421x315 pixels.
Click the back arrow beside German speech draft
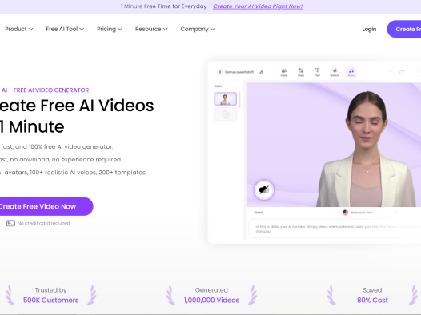point(220,72)
